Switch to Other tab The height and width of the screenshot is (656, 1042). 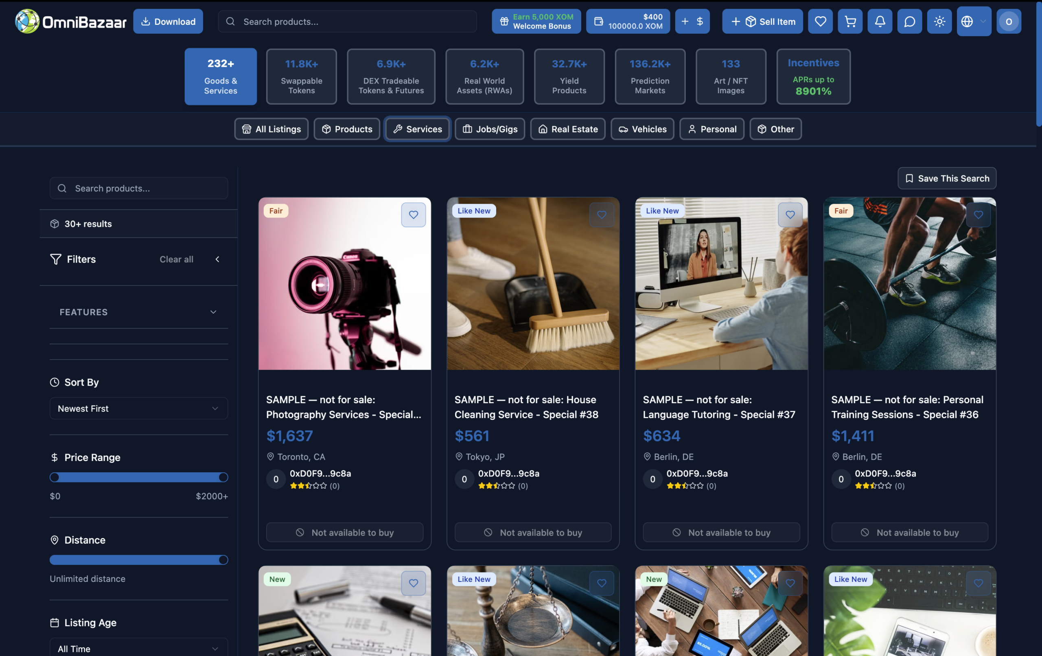(775, 129)
